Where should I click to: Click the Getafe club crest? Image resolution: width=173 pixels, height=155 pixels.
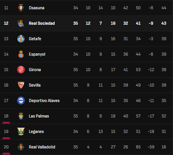click(21, 39)
